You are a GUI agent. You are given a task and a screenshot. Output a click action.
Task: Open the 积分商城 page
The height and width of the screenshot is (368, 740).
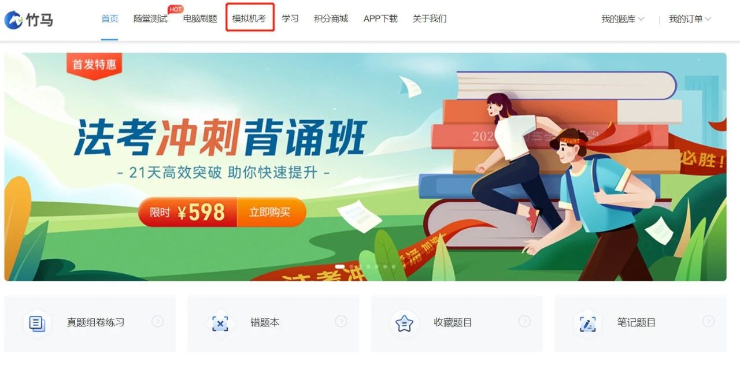(331, 18)
